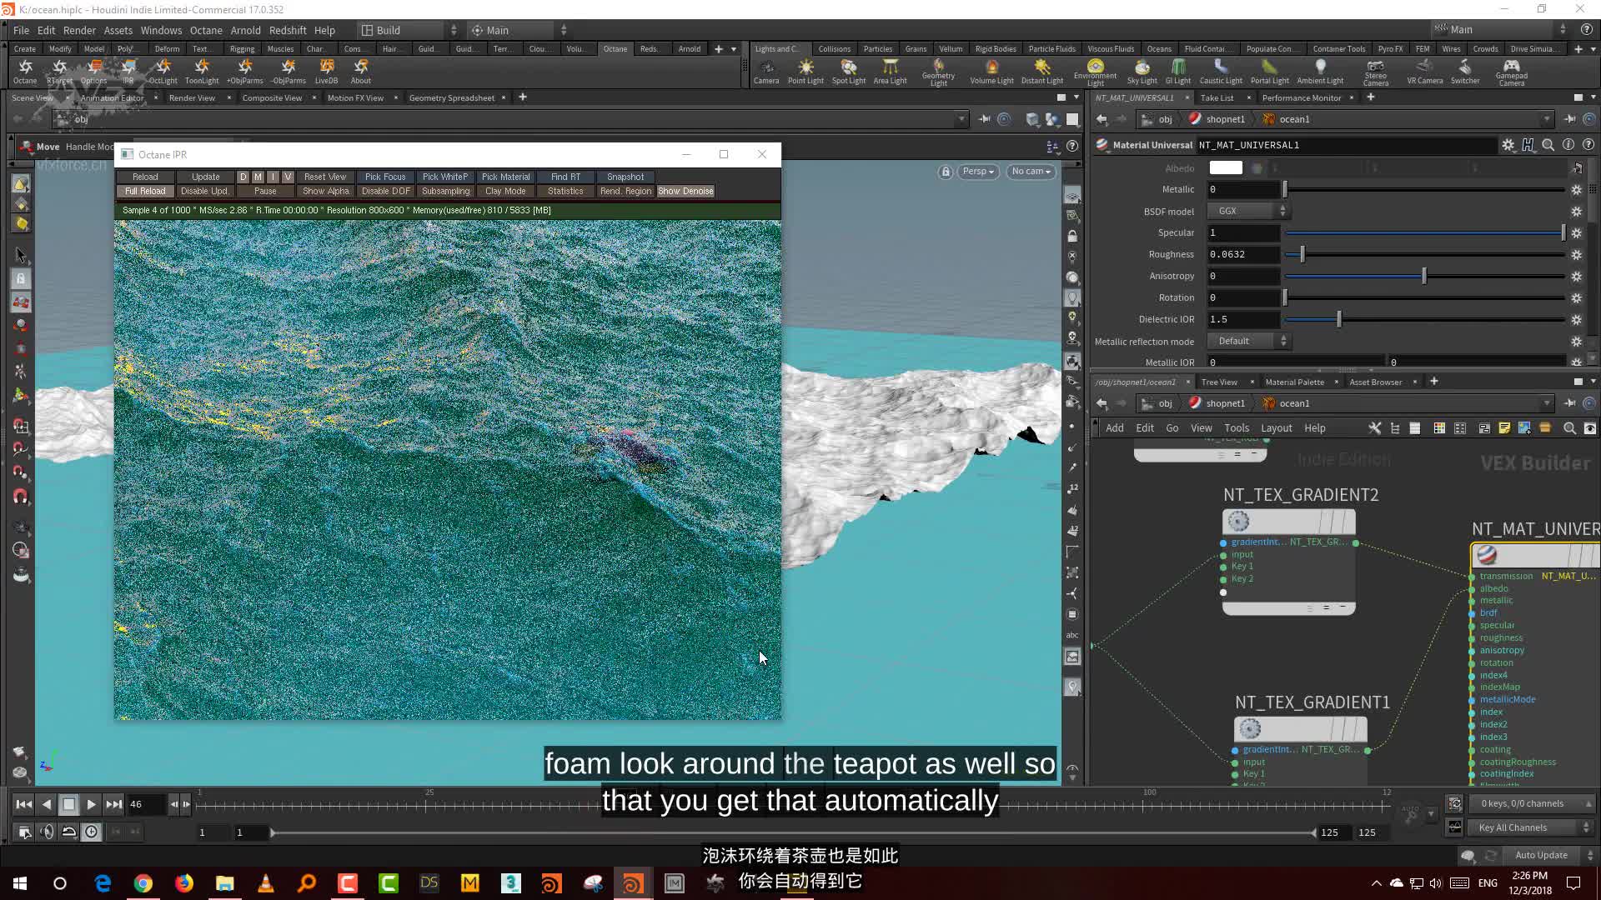
Task: Switch to the Geometry Spreadsheet tab
Action: [451, 97]
